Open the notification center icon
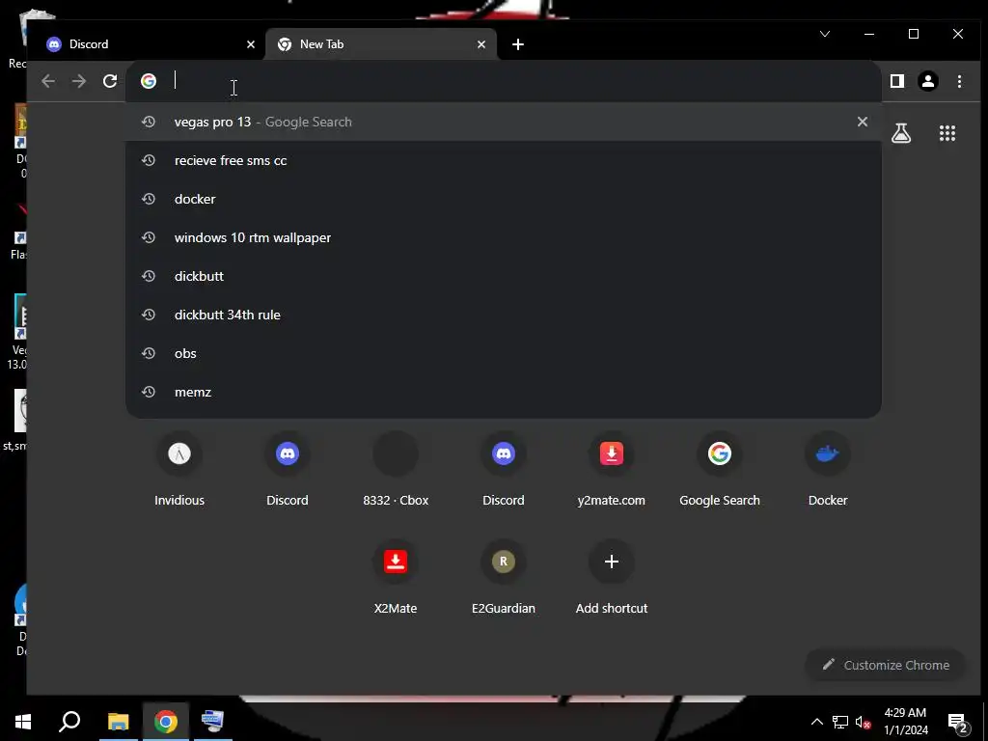The image size is (988, 741). pos(958,722)
